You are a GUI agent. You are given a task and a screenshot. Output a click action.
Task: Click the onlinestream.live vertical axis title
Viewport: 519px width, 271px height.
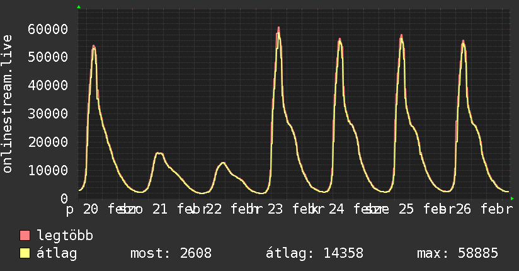click(x=7, y=104)
